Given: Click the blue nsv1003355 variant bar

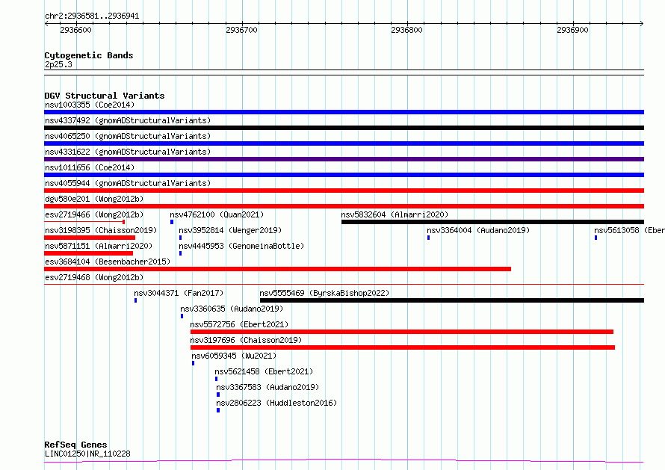Looking at the screenshot, I should pyautogui.click(x=344, y=112).
